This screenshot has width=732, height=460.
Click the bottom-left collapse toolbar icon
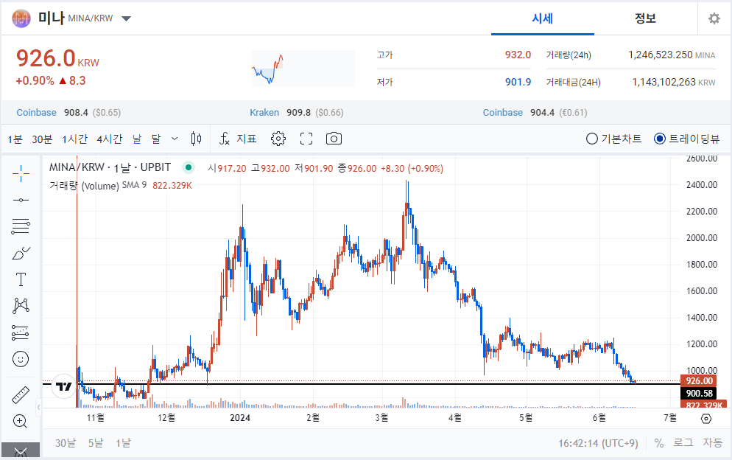pyautogui.click(x=21, y=450)
